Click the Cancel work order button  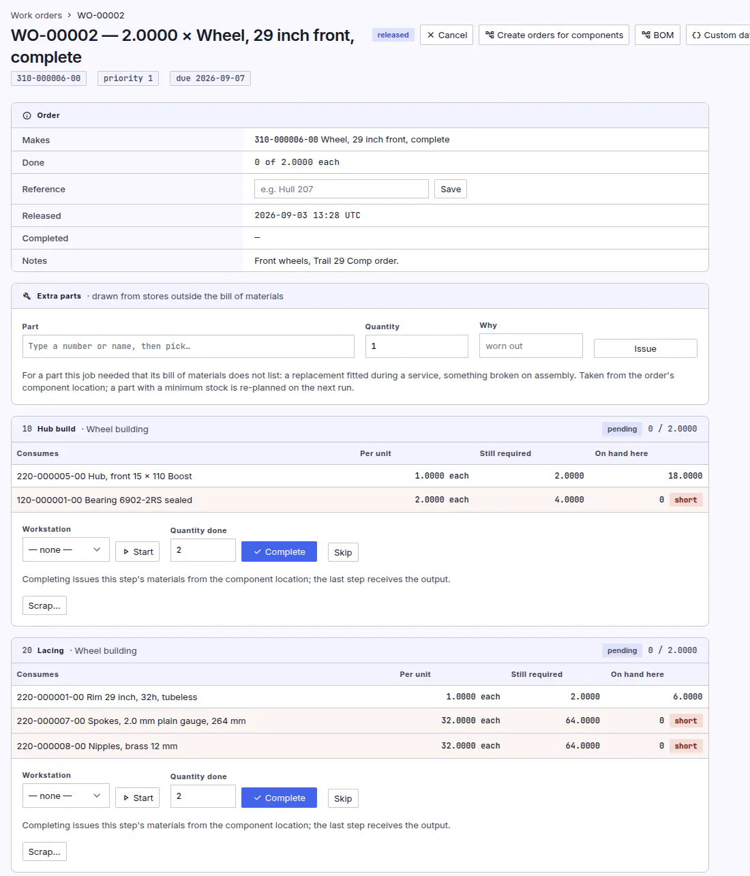click(x=447, y=35)
